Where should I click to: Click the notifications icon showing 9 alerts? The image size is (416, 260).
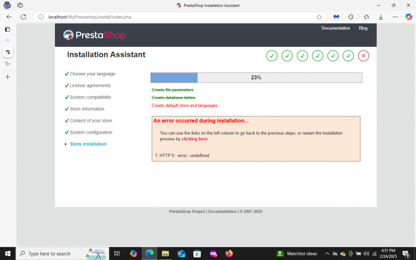click(406, 253)
